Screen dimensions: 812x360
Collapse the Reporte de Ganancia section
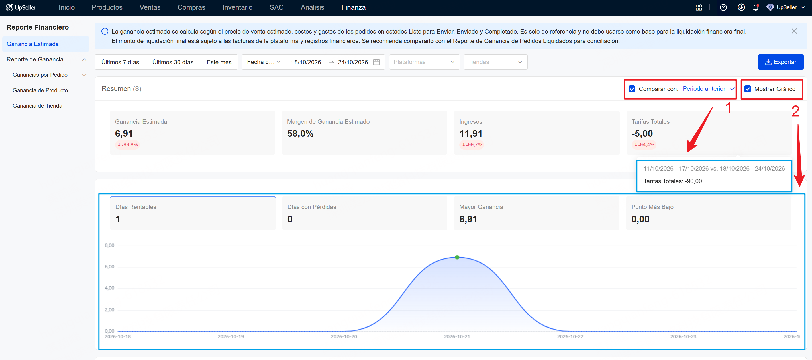pyautogui.click(x=84, y=59)
